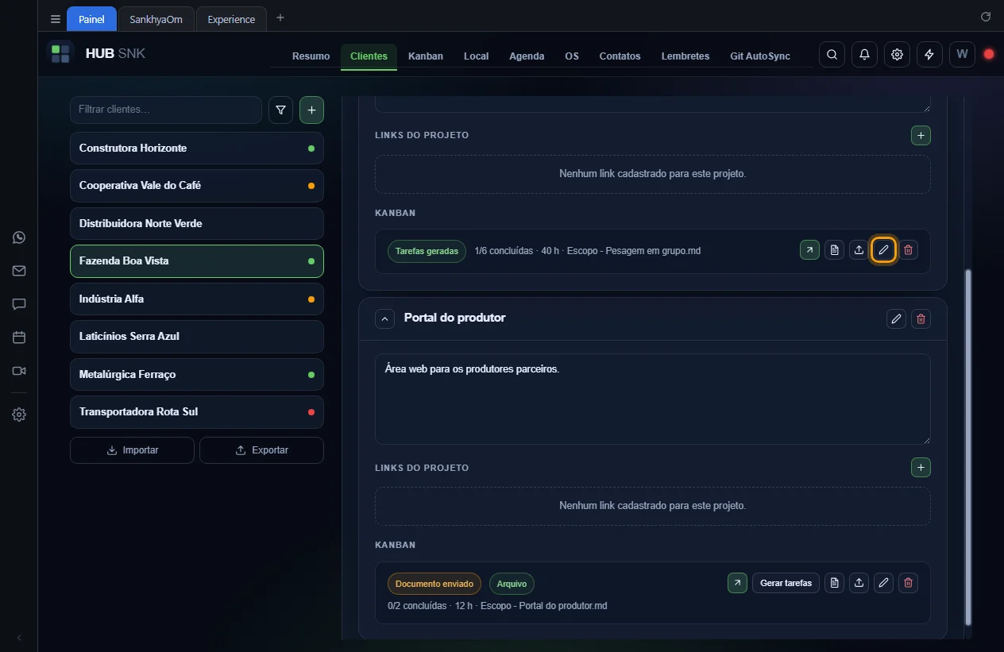Click Gerar tarefas button
This screenshot has width=1004, height=652.
coord(786,583)
